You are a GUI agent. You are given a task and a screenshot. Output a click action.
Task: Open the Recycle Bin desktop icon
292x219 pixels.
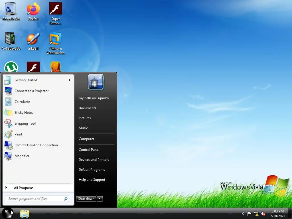[11, 11]
